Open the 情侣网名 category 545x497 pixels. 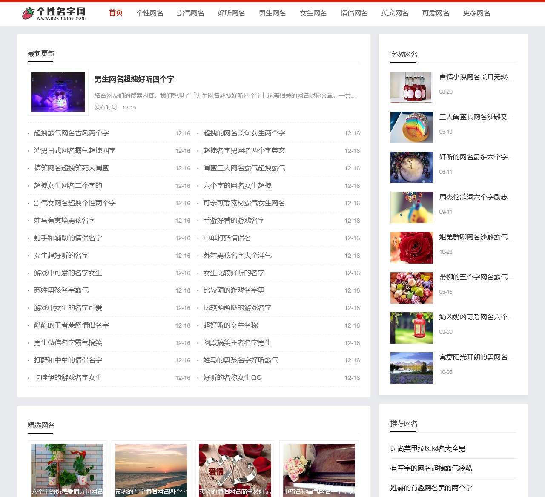click(x=354, y=13)
